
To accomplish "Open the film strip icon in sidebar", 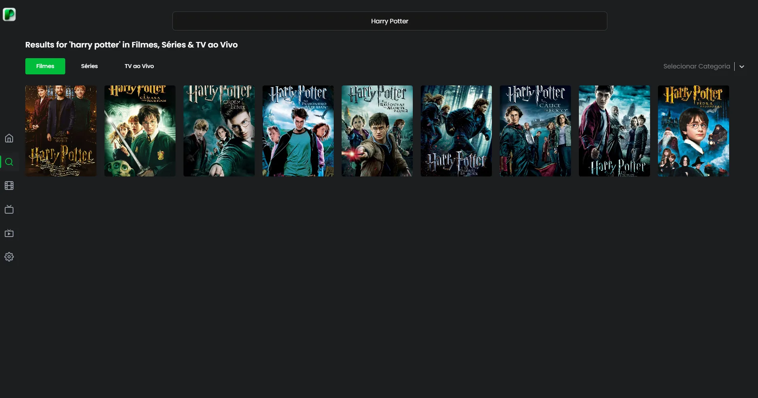I will click(x=9, y=186).
